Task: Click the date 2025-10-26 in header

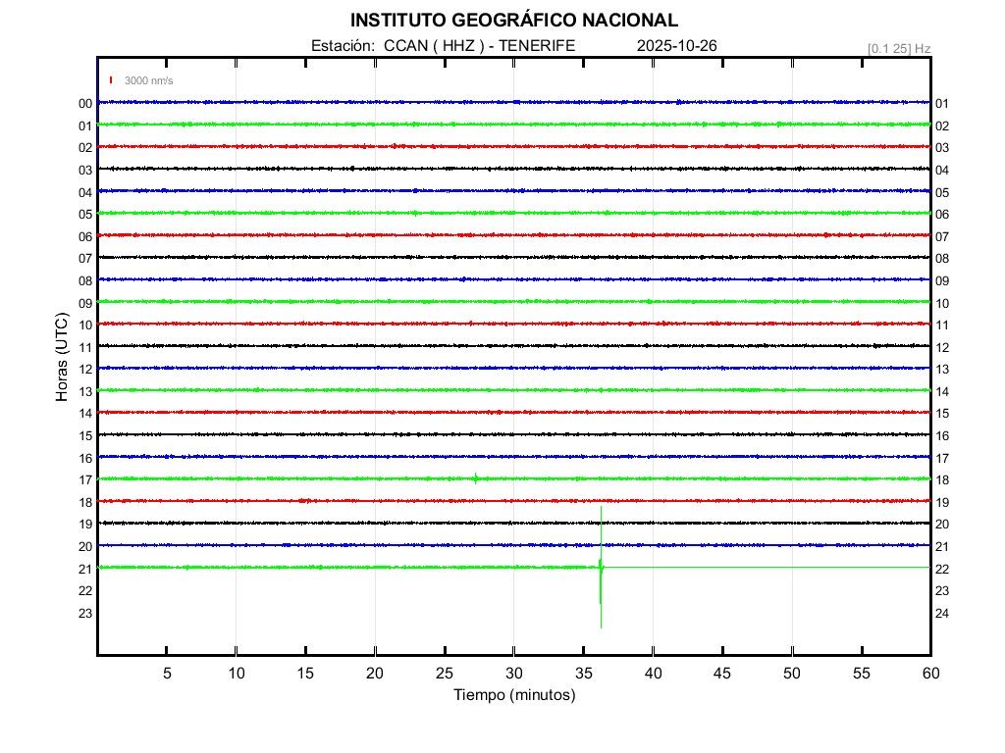Action: pyautogui.click(x=677, y=46)
